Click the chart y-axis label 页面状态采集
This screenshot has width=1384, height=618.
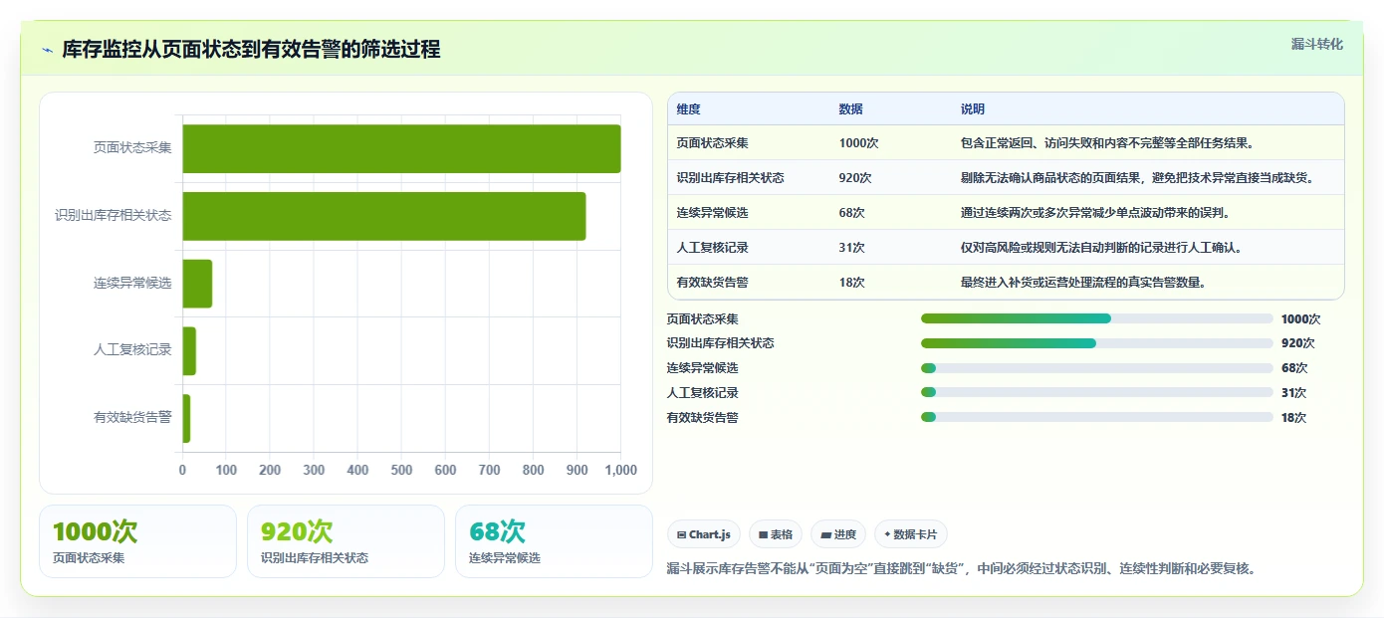tap(132, 148)
